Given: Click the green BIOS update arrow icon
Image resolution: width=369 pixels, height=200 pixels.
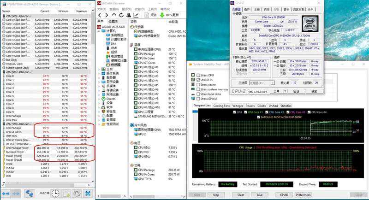Looking at the screenshot, I should point(162,15).
